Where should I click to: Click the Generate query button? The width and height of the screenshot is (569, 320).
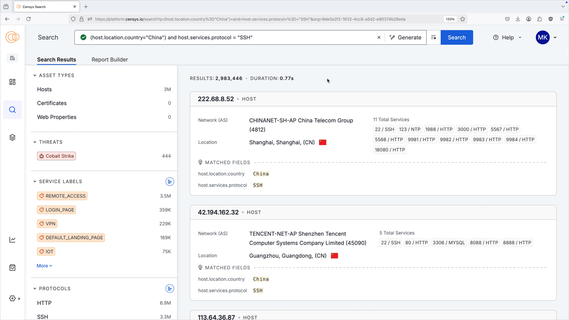405,37
